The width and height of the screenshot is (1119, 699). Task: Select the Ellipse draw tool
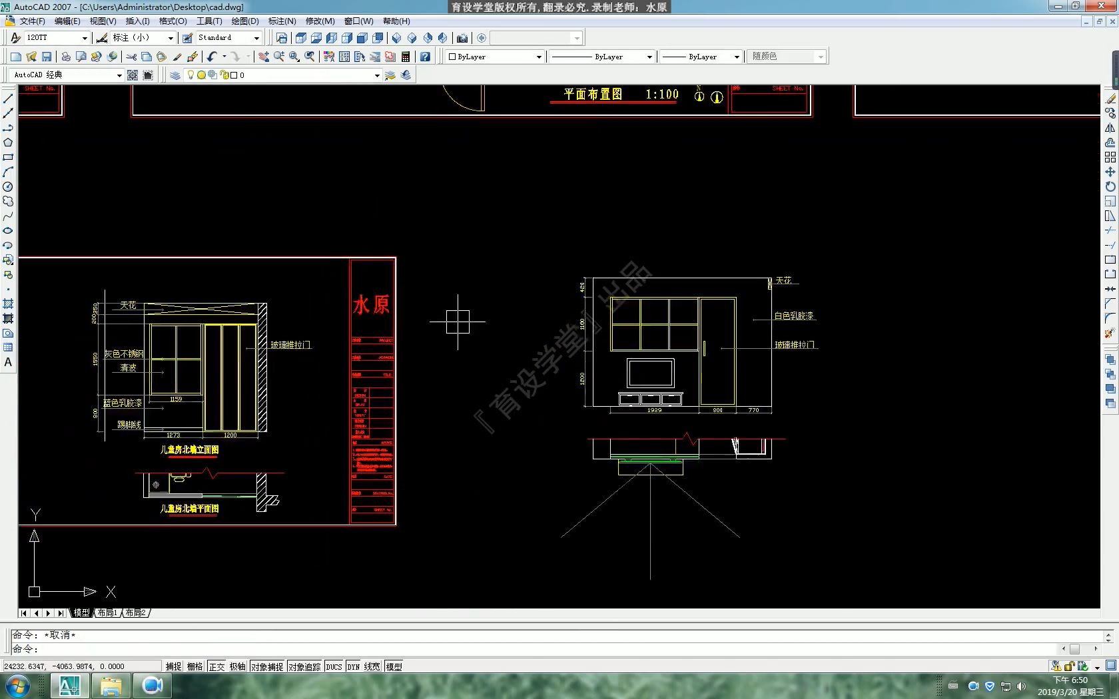8,230
